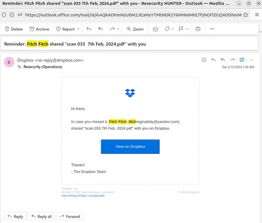Expand the Report dropdown arrow
This screenshot has width=262, height=223.
(78, 29)
